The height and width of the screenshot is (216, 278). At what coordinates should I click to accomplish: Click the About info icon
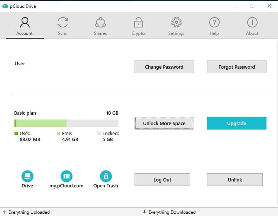[x=252, y=22]
